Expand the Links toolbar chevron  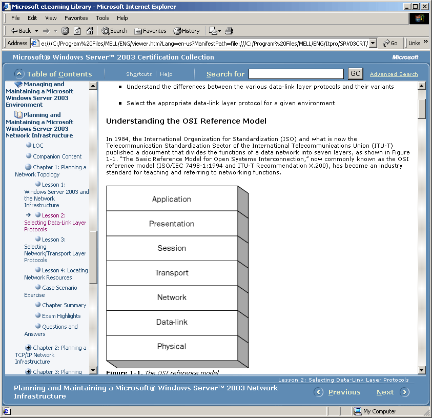pos(425,42)
